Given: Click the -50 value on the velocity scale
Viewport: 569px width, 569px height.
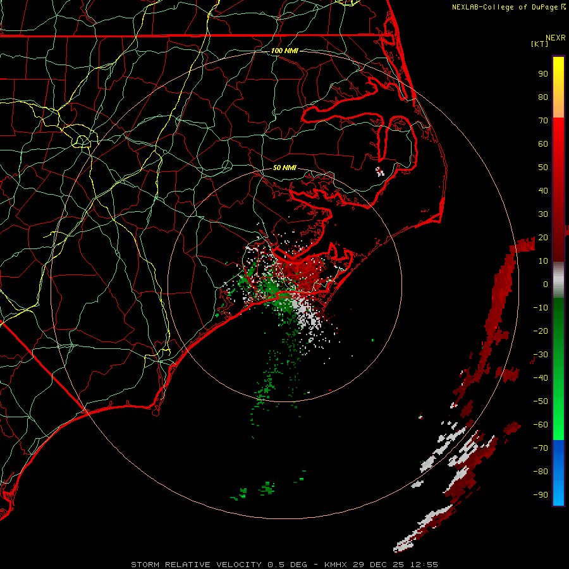Looking at the screenshot, I should (541, 401).
